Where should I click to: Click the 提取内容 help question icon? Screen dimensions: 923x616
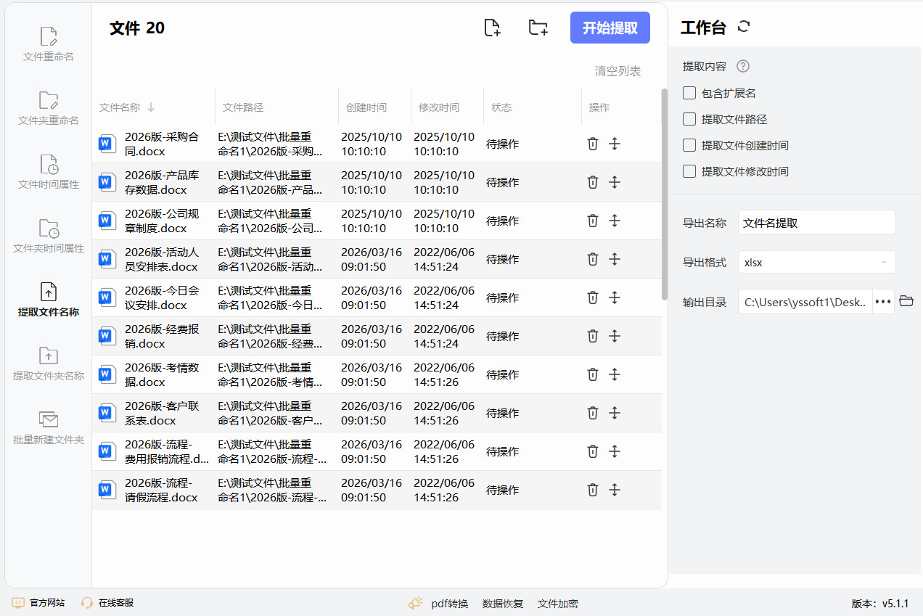tap(742, 66)
